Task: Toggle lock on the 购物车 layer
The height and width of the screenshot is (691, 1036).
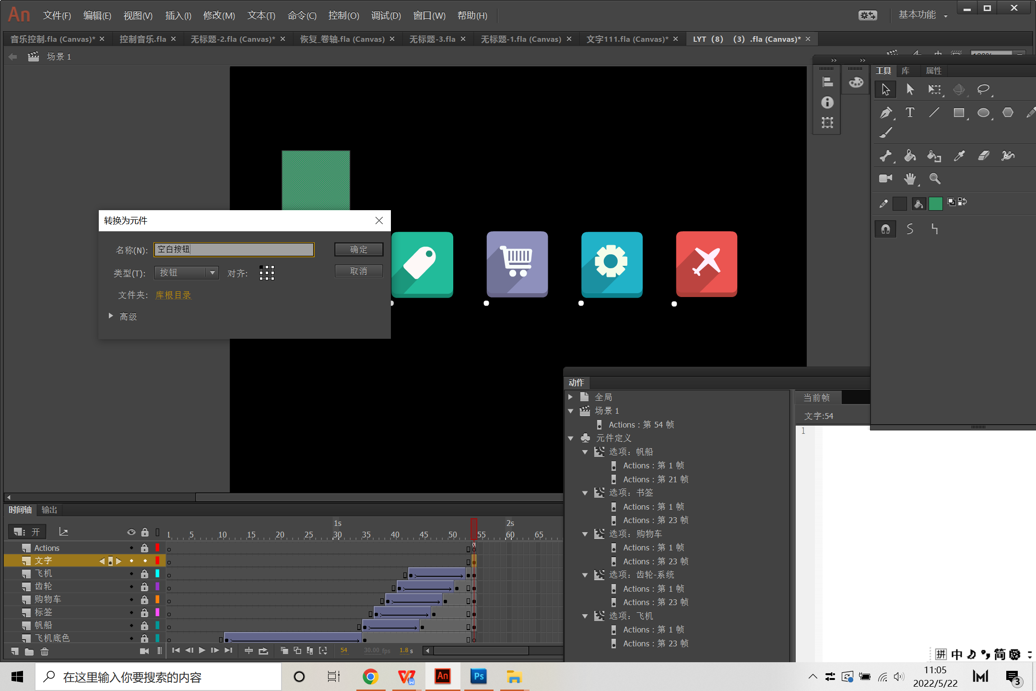Action: 144,599
